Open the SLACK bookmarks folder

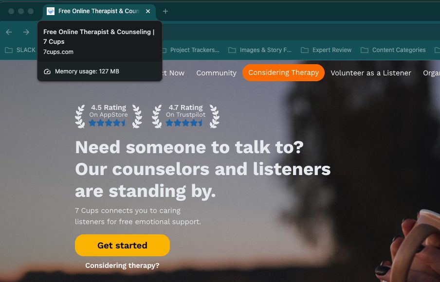click(20, 50)
